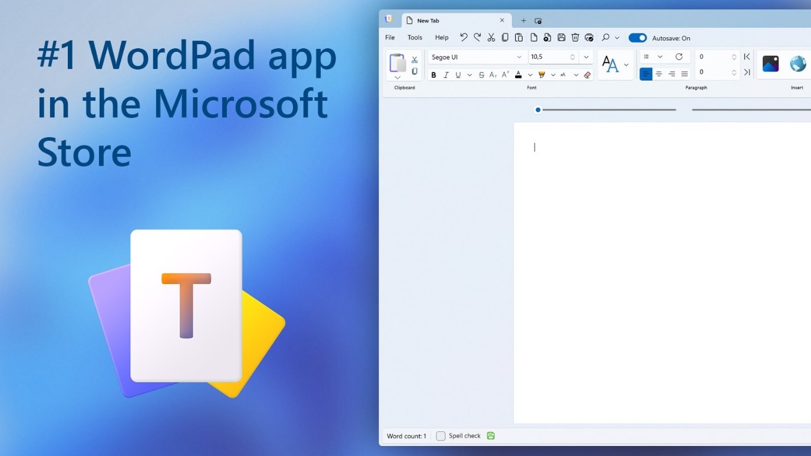Open the font color dropdown arrow

pos(530,75)
